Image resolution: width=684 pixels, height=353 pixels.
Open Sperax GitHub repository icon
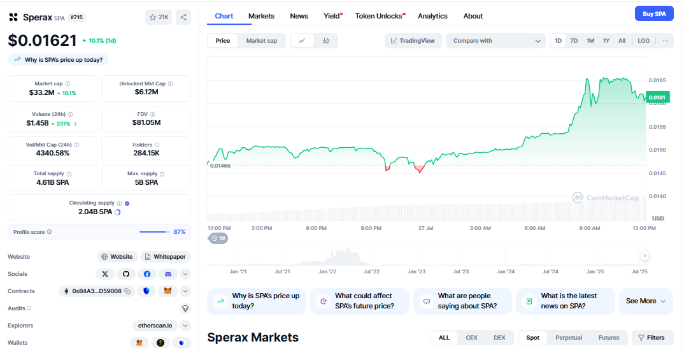[126, 274]
